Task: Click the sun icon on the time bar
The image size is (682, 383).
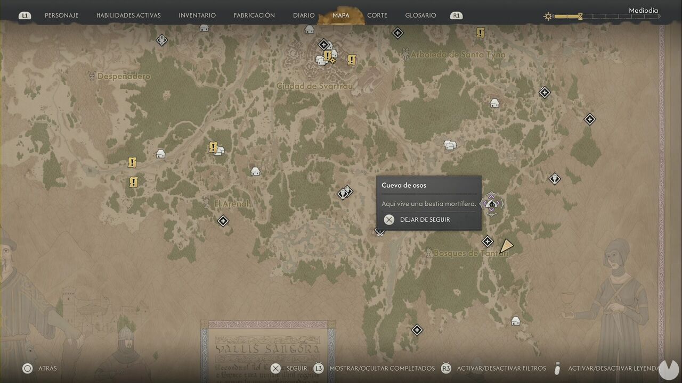Action: (x=548, y=16)
